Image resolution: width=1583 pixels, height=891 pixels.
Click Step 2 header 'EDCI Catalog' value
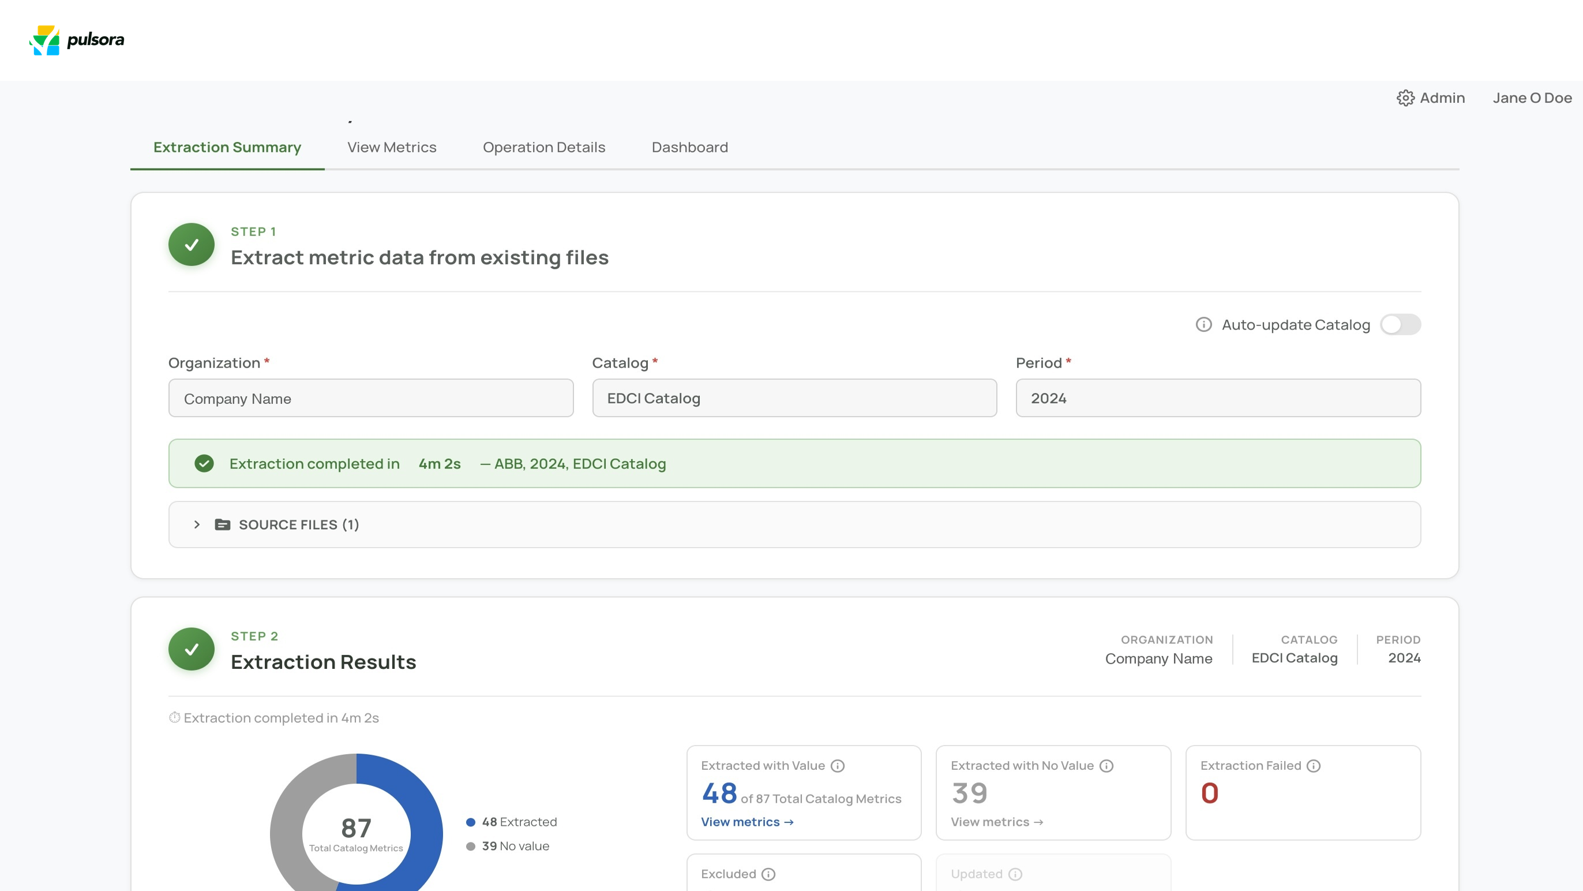[x=1294, y=658]
